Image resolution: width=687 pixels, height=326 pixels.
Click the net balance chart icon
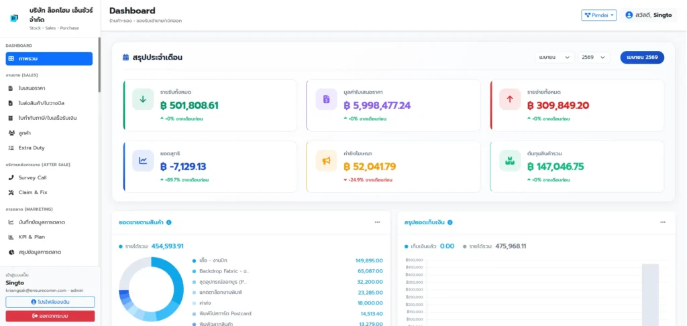pyautogui.click(x=143, y=161)
